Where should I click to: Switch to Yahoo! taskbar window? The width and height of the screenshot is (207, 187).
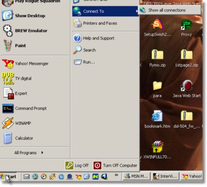click(192, 177)
